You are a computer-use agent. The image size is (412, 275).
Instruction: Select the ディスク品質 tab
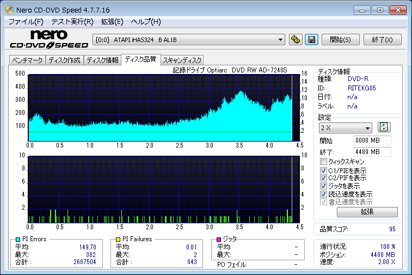coord(140,59)
